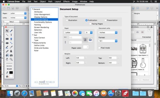Open System Preferences from the Dock
160x98 pixels.
[118, 93]
